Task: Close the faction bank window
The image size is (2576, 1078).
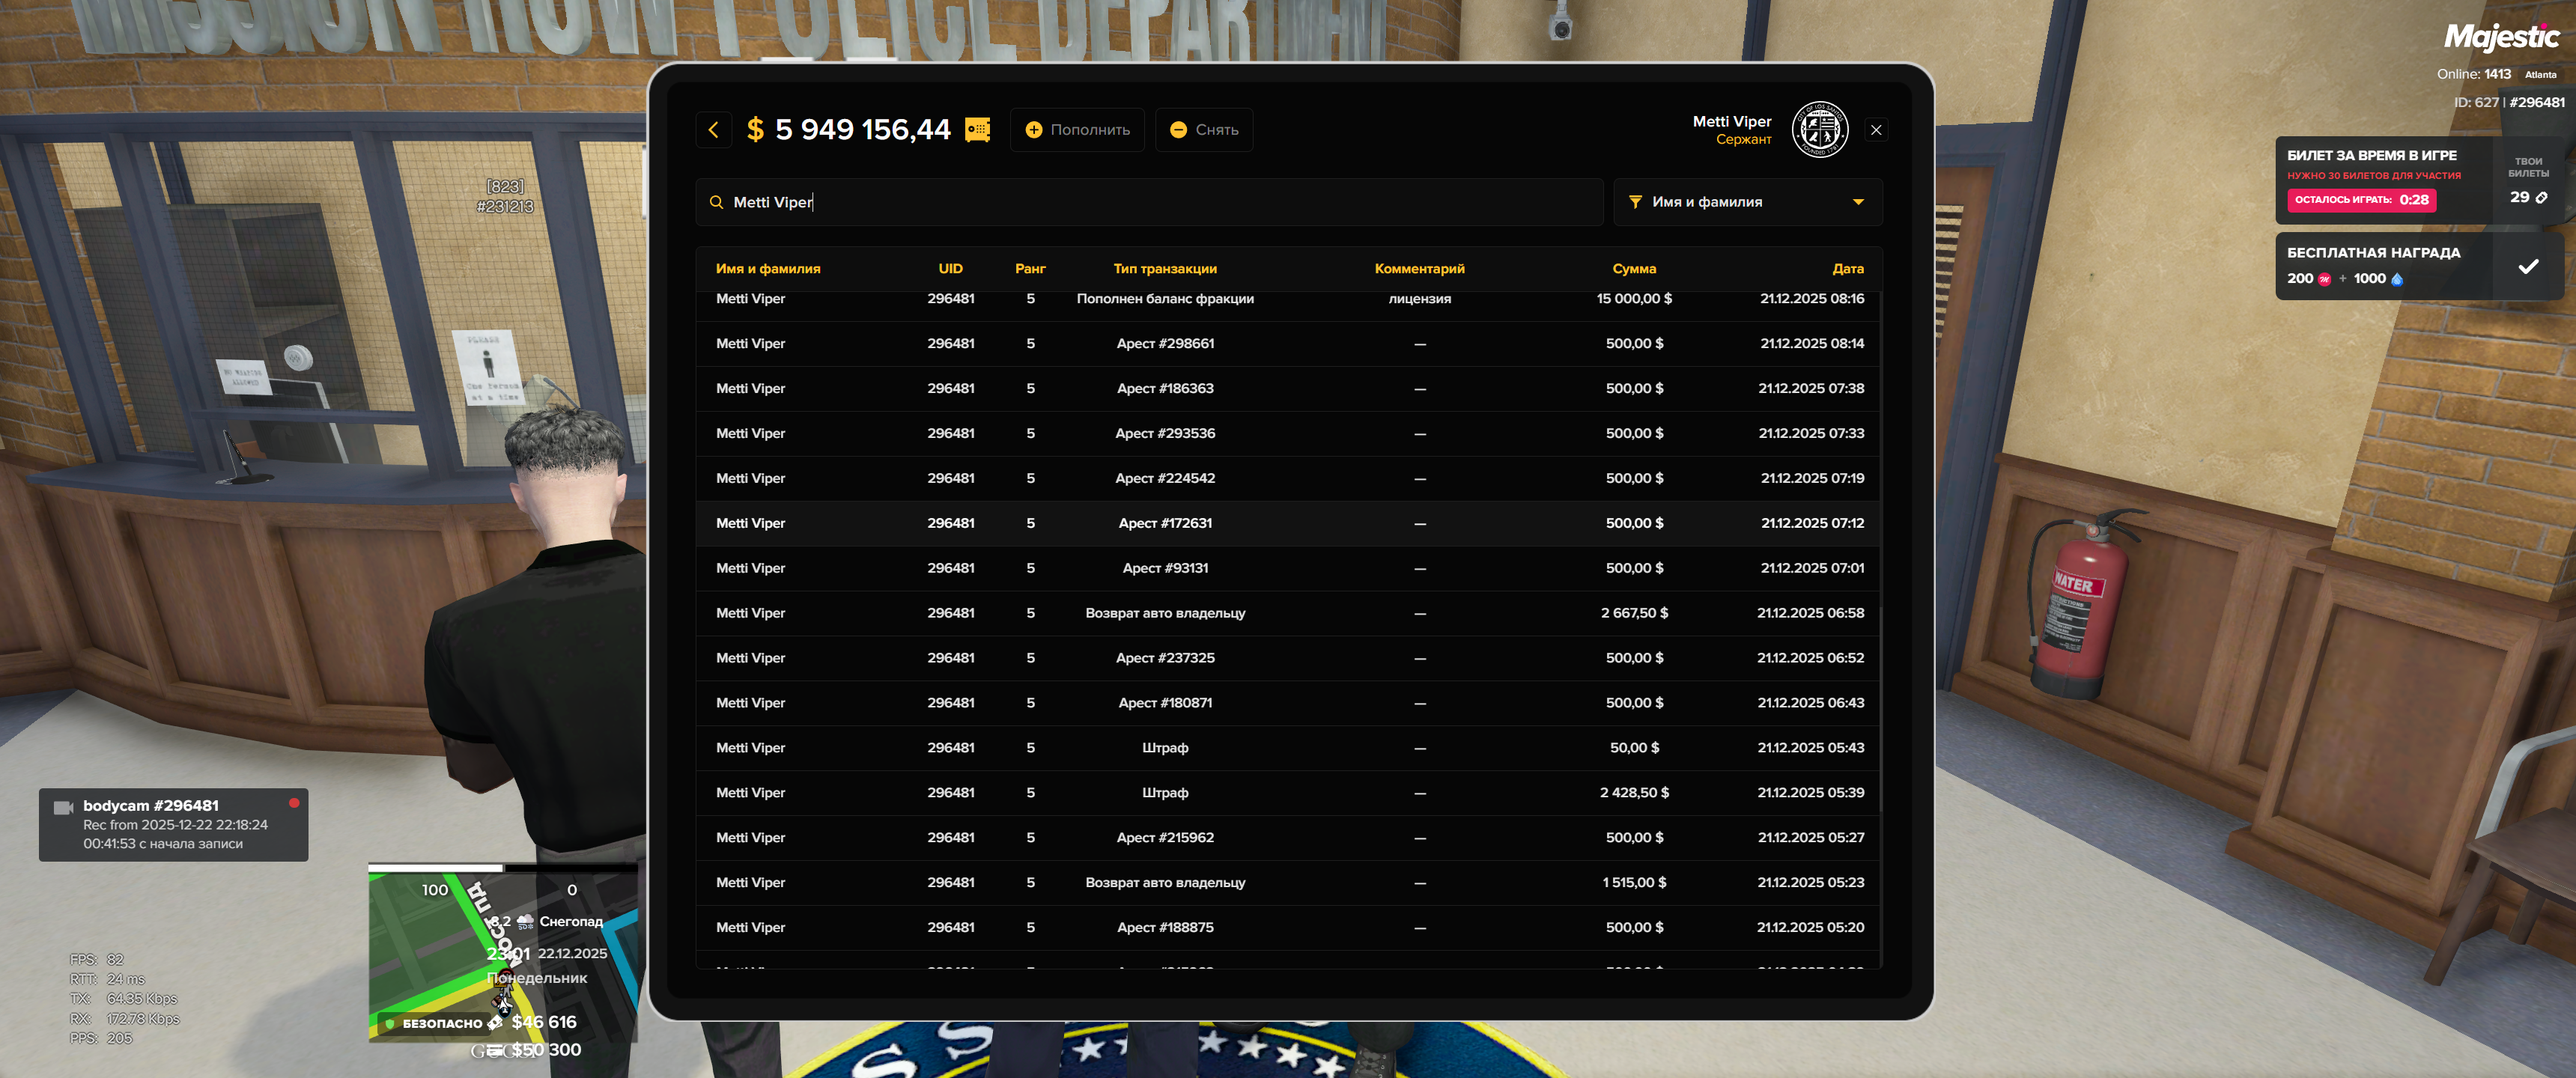Action: (x=1875, y=130)
